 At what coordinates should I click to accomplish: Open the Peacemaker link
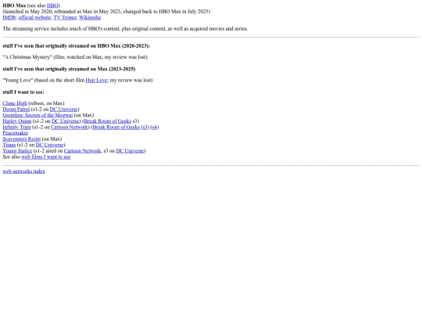click(x=16, y=133)
